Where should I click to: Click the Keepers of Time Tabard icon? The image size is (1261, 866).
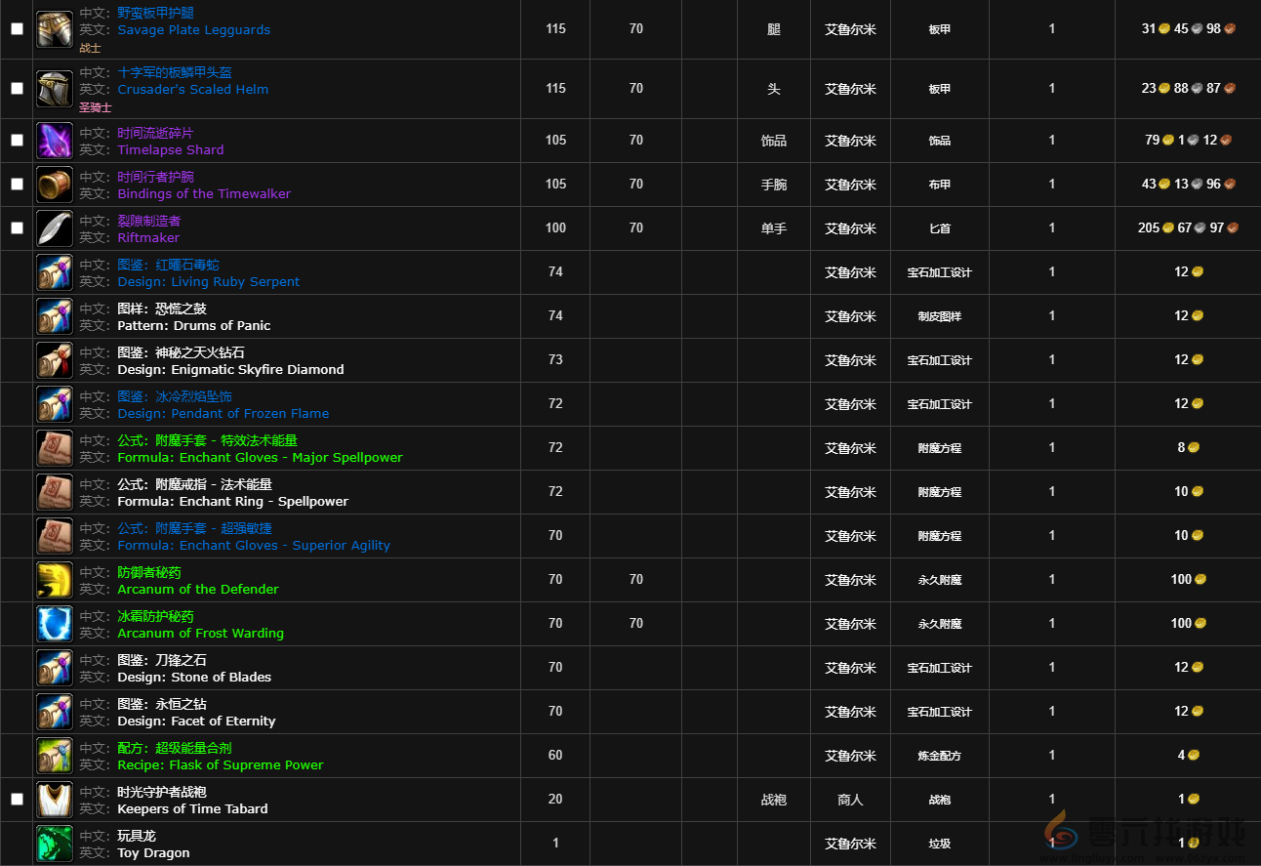[55, 800]
